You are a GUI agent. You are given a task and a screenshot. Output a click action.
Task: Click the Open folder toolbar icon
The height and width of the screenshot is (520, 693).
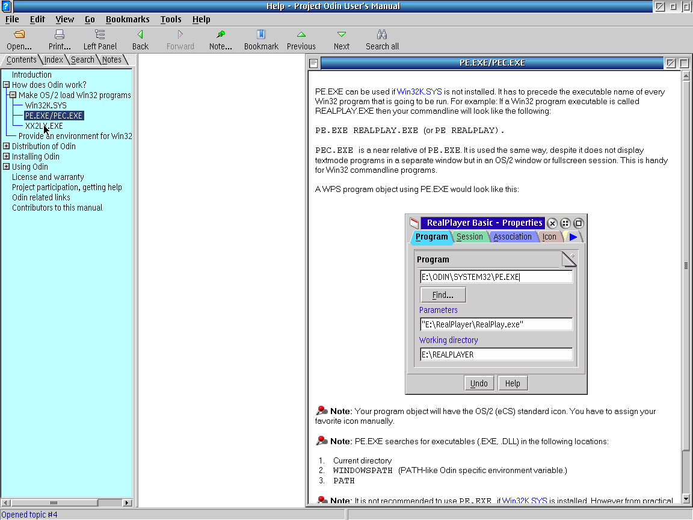19,35
